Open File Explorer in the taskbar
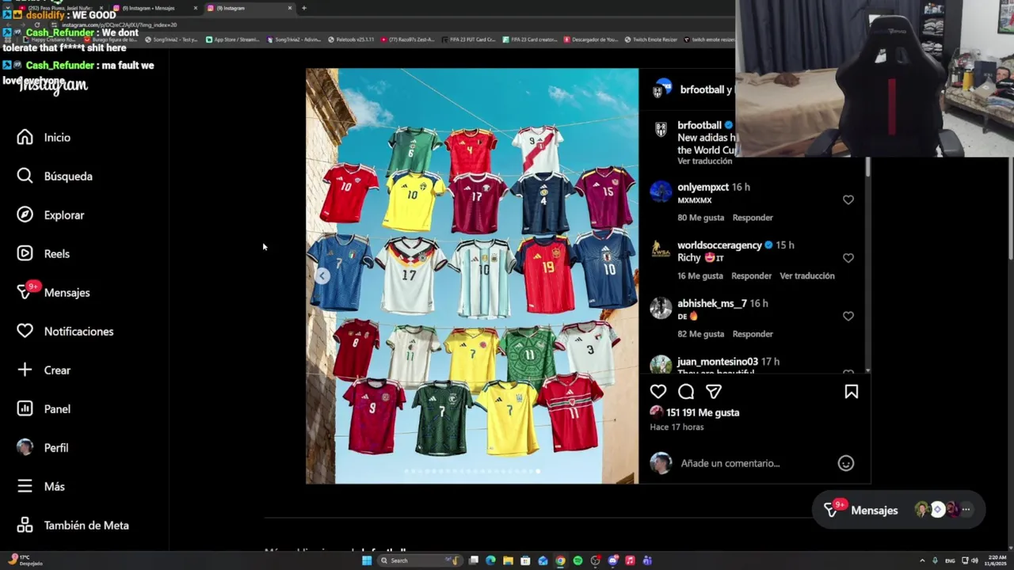This screenshot has height=570, width=1014. (x=508, y=560)
